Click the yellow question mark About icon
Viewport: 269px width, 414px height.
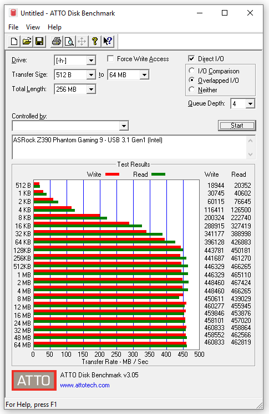[95, 42]
